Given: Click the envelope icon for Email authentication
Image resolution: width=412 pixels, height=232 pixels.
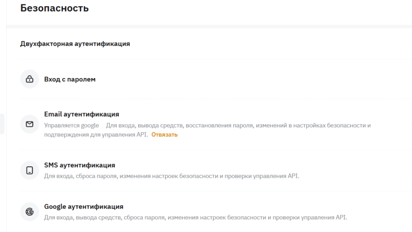Looking at the screenshot, I should [30, 124].
